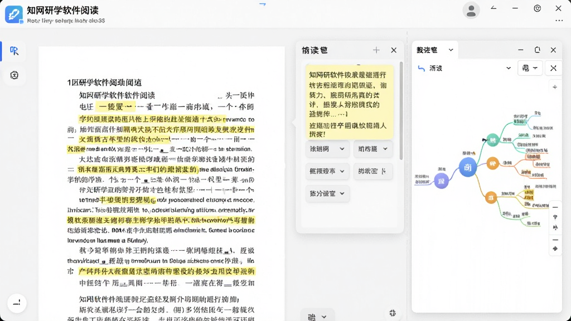
Task: Open the left dropdown in the second row
Action: click(327, 171)
